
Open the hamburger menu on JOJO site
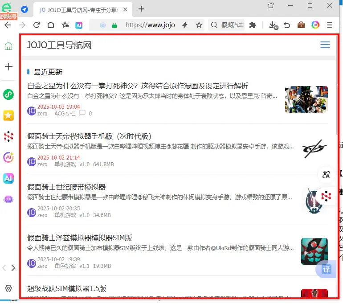tap(325, 45)
